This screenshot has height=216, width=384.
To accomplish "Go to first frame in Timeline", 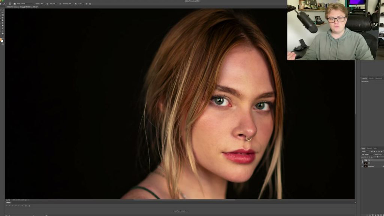I will tap(7, 206).
